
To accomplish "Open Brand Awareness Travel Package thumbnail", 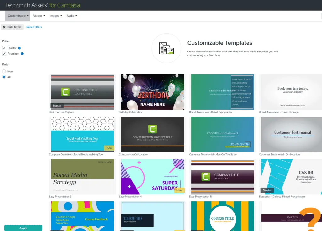I will pos(291,92).
